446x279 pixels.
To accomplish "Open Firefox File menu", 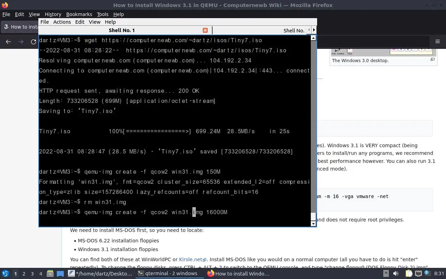I will (6, 14).
